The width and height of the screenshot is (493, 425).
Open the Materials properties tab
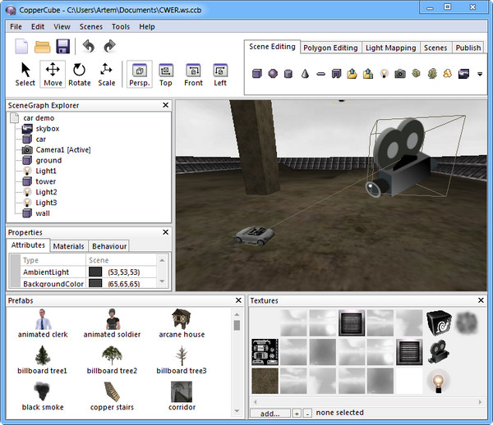[x=68, y=246]
